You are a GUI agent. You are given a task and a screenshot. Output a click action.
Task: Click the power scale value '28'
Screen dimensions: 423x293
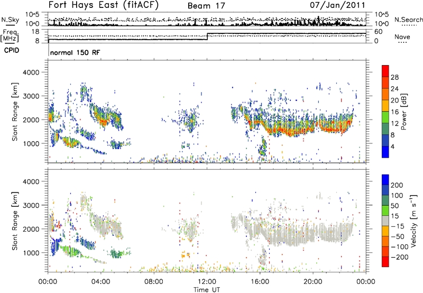pos(394,77)
